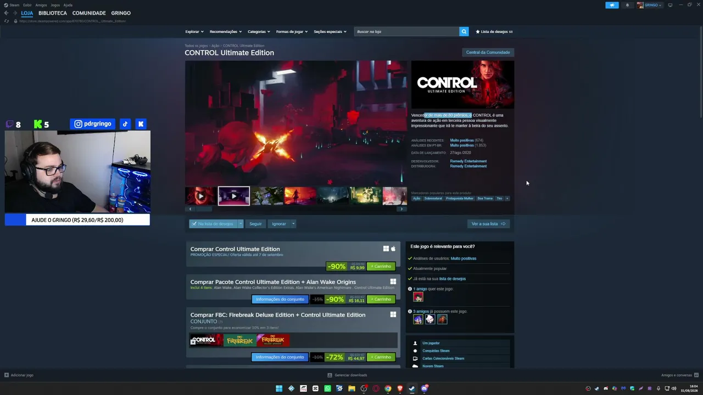The width and height of the screenshot is (703, 395).
Task: Open 'Informações do conjunto' for Firebreak bundle
Action: click(280, 357)
